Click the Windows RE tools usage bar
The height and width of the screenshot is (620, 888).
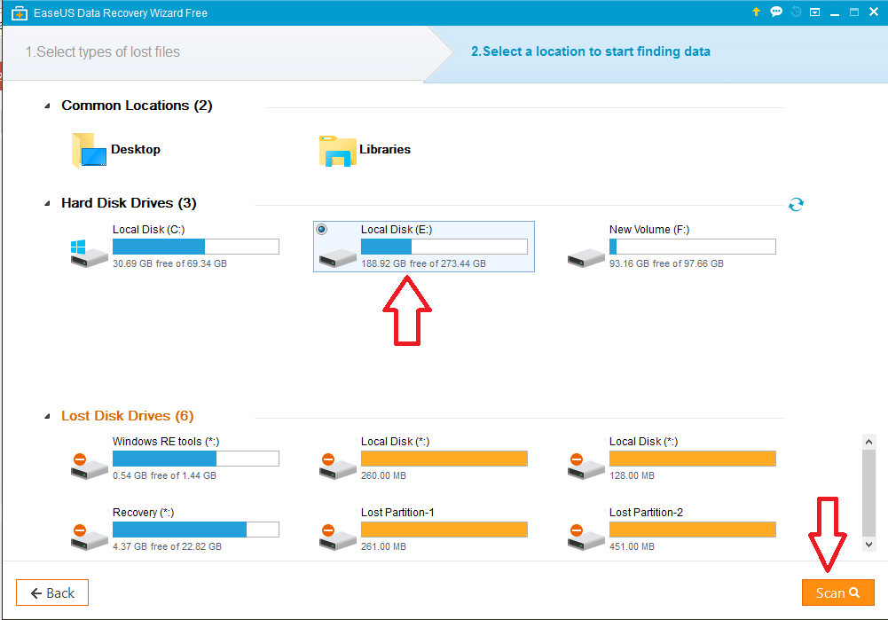(196, 459)
